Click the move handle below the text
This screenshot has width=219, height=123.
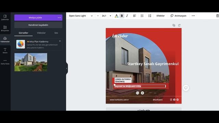(x=142, y=93)
